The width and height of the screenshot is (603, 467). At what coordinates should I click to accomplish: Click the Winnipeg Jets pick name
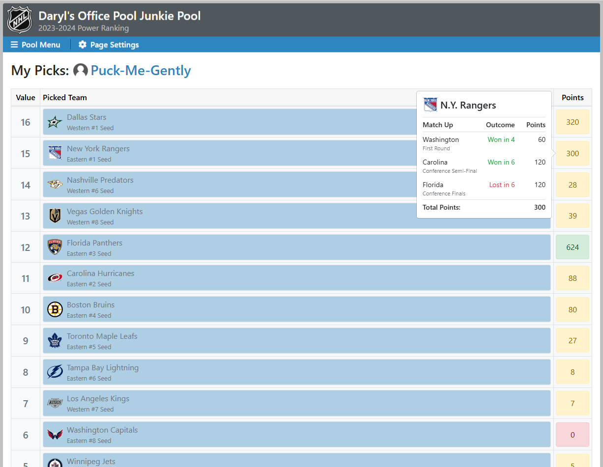coord(91,462)
